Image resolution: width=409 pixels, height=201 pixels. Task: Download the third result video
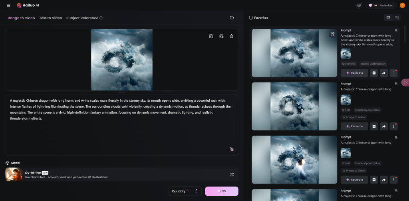click(x=374, y=179)
